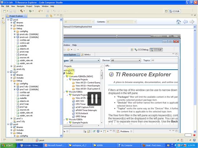
Task: Click the Back arrow in Resource Explorer
Action: [185, 22]
